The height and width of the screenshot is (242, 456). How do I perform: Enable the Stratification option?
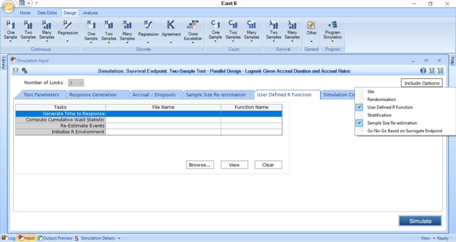379,115
